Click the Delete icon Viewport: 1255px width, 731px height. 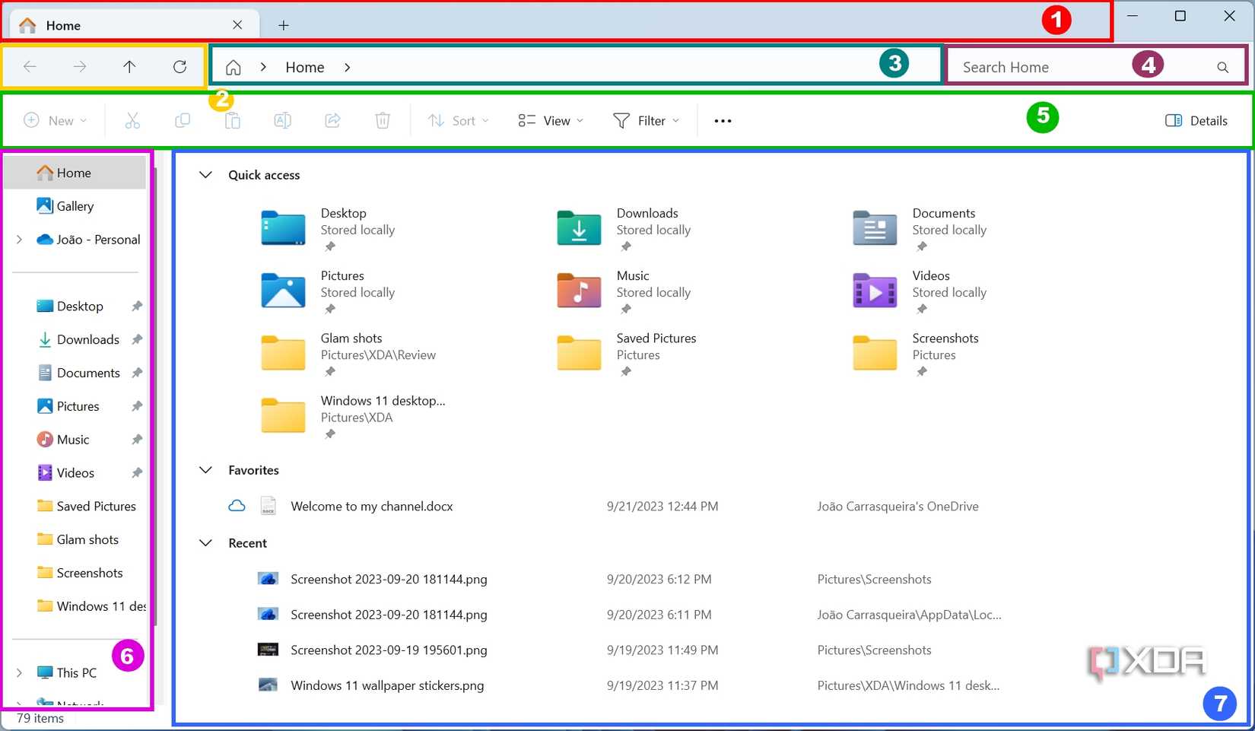(x=383, y=120)
